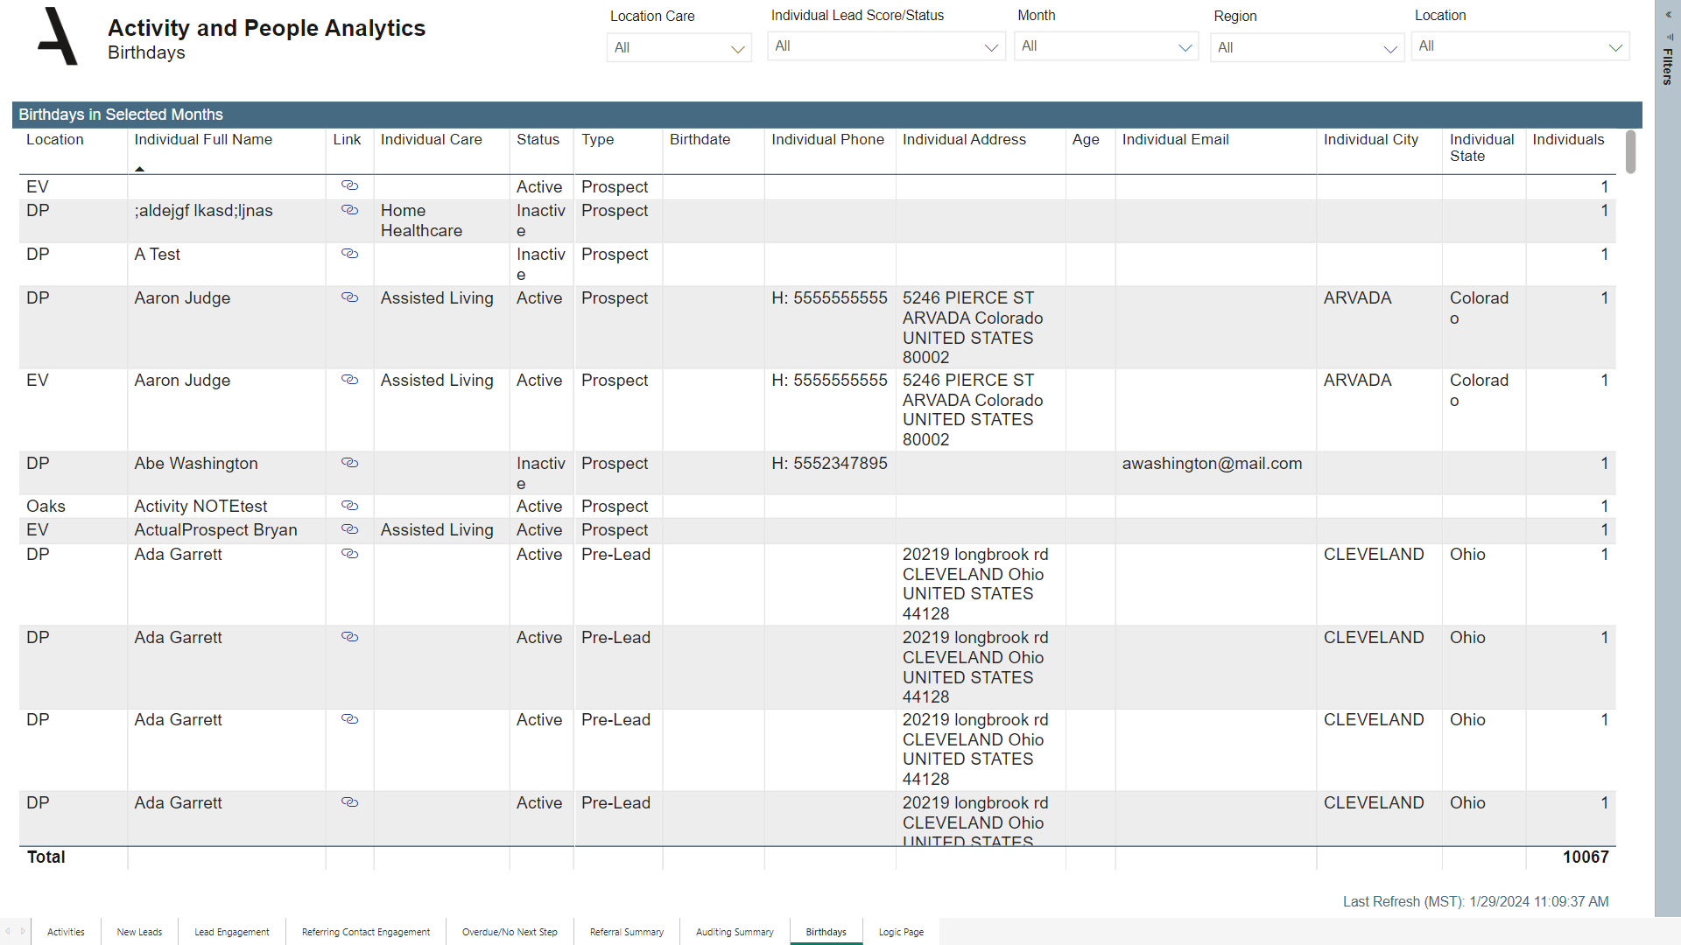
Task: Open the Logic Page tab
Action: 901,932
